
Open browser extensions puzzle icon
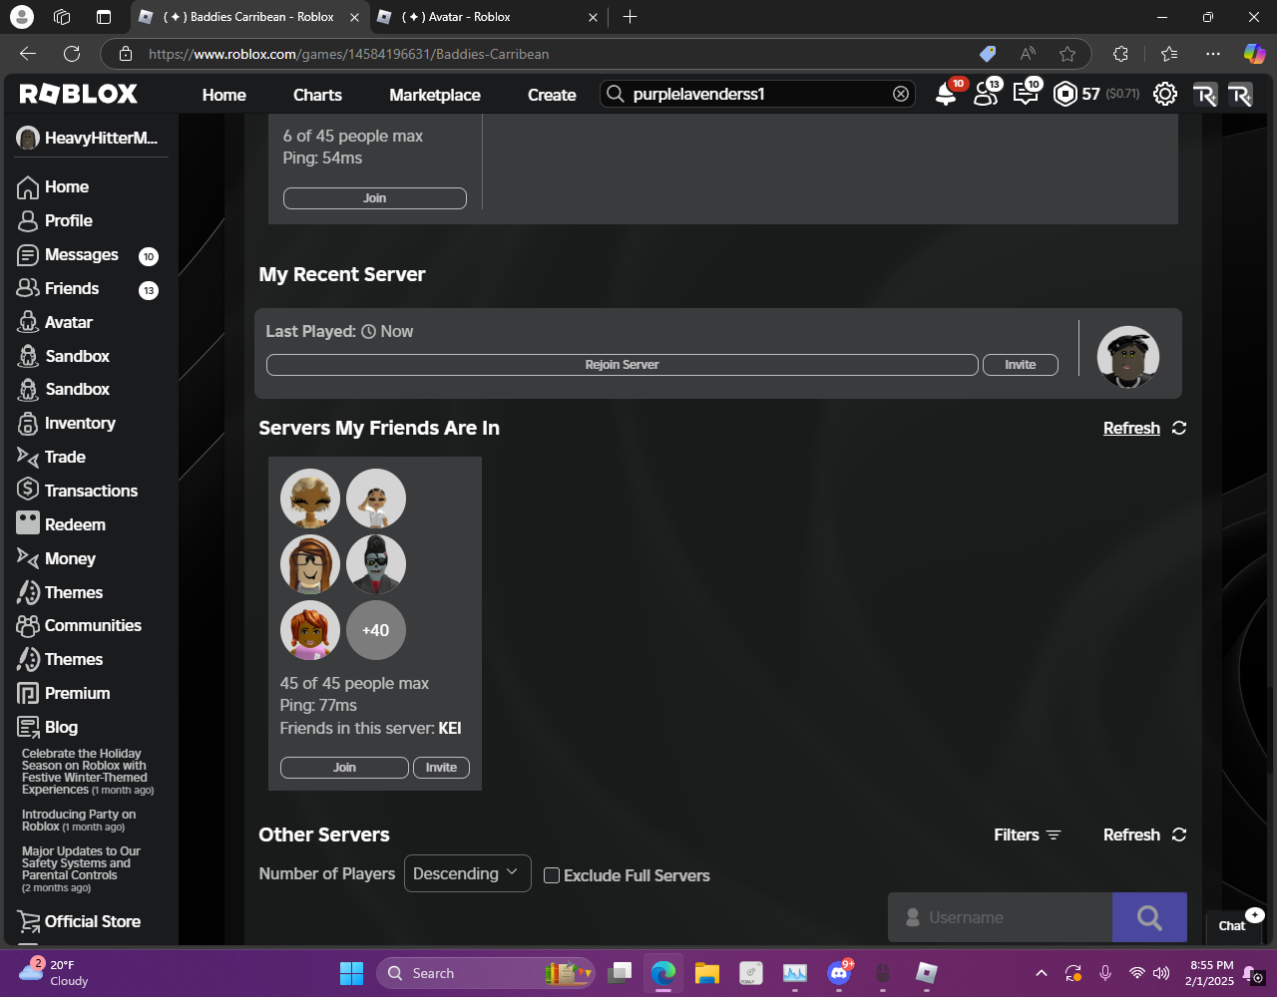[1120, 54]
